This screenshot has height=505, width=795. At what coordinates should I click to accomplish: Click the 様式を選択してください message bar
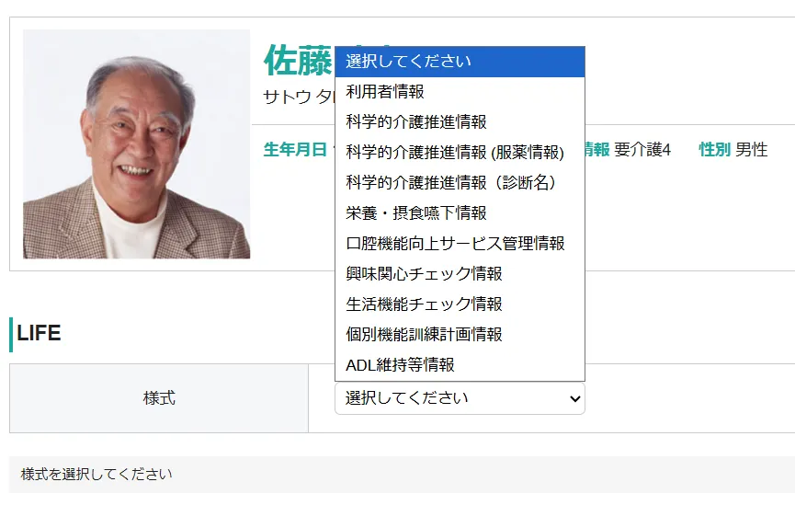(x=402, y=475)
